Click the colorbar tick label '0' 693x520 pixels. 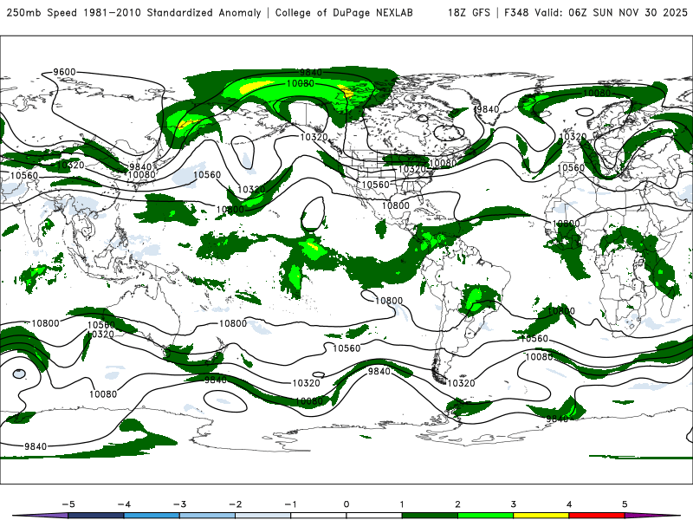346,504
